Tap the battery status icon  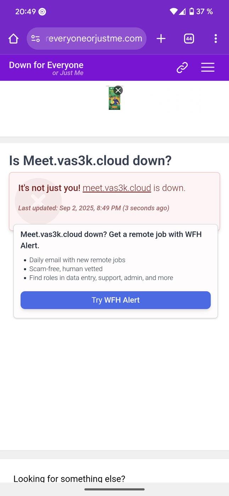click(191, 12)
